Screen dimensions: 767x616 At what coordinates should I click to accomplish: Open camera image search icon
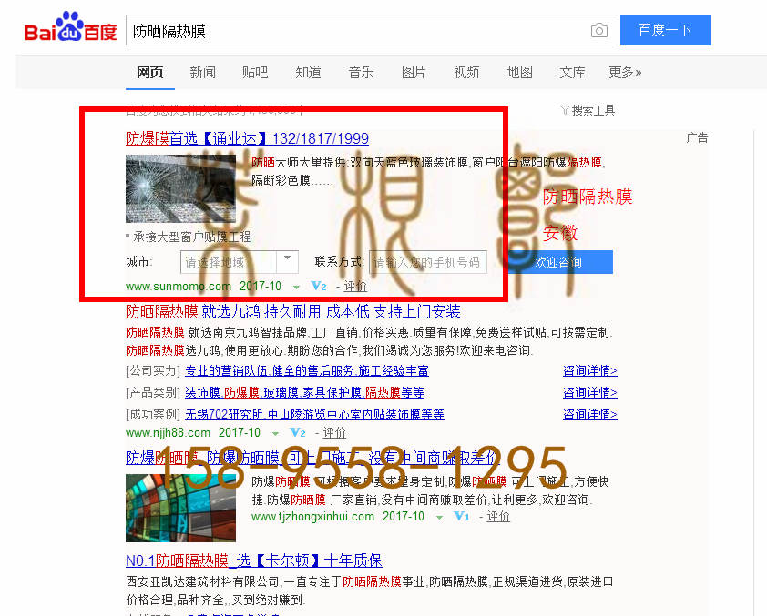[x=598, y=30]
